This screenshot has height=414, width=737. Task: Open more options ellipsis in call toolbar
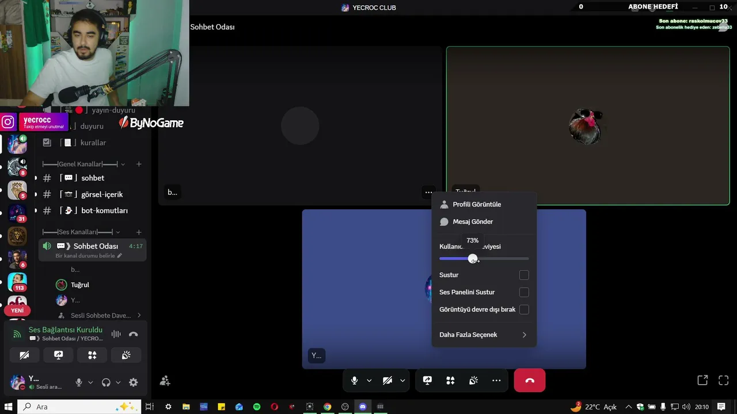(x=496, y=381)
